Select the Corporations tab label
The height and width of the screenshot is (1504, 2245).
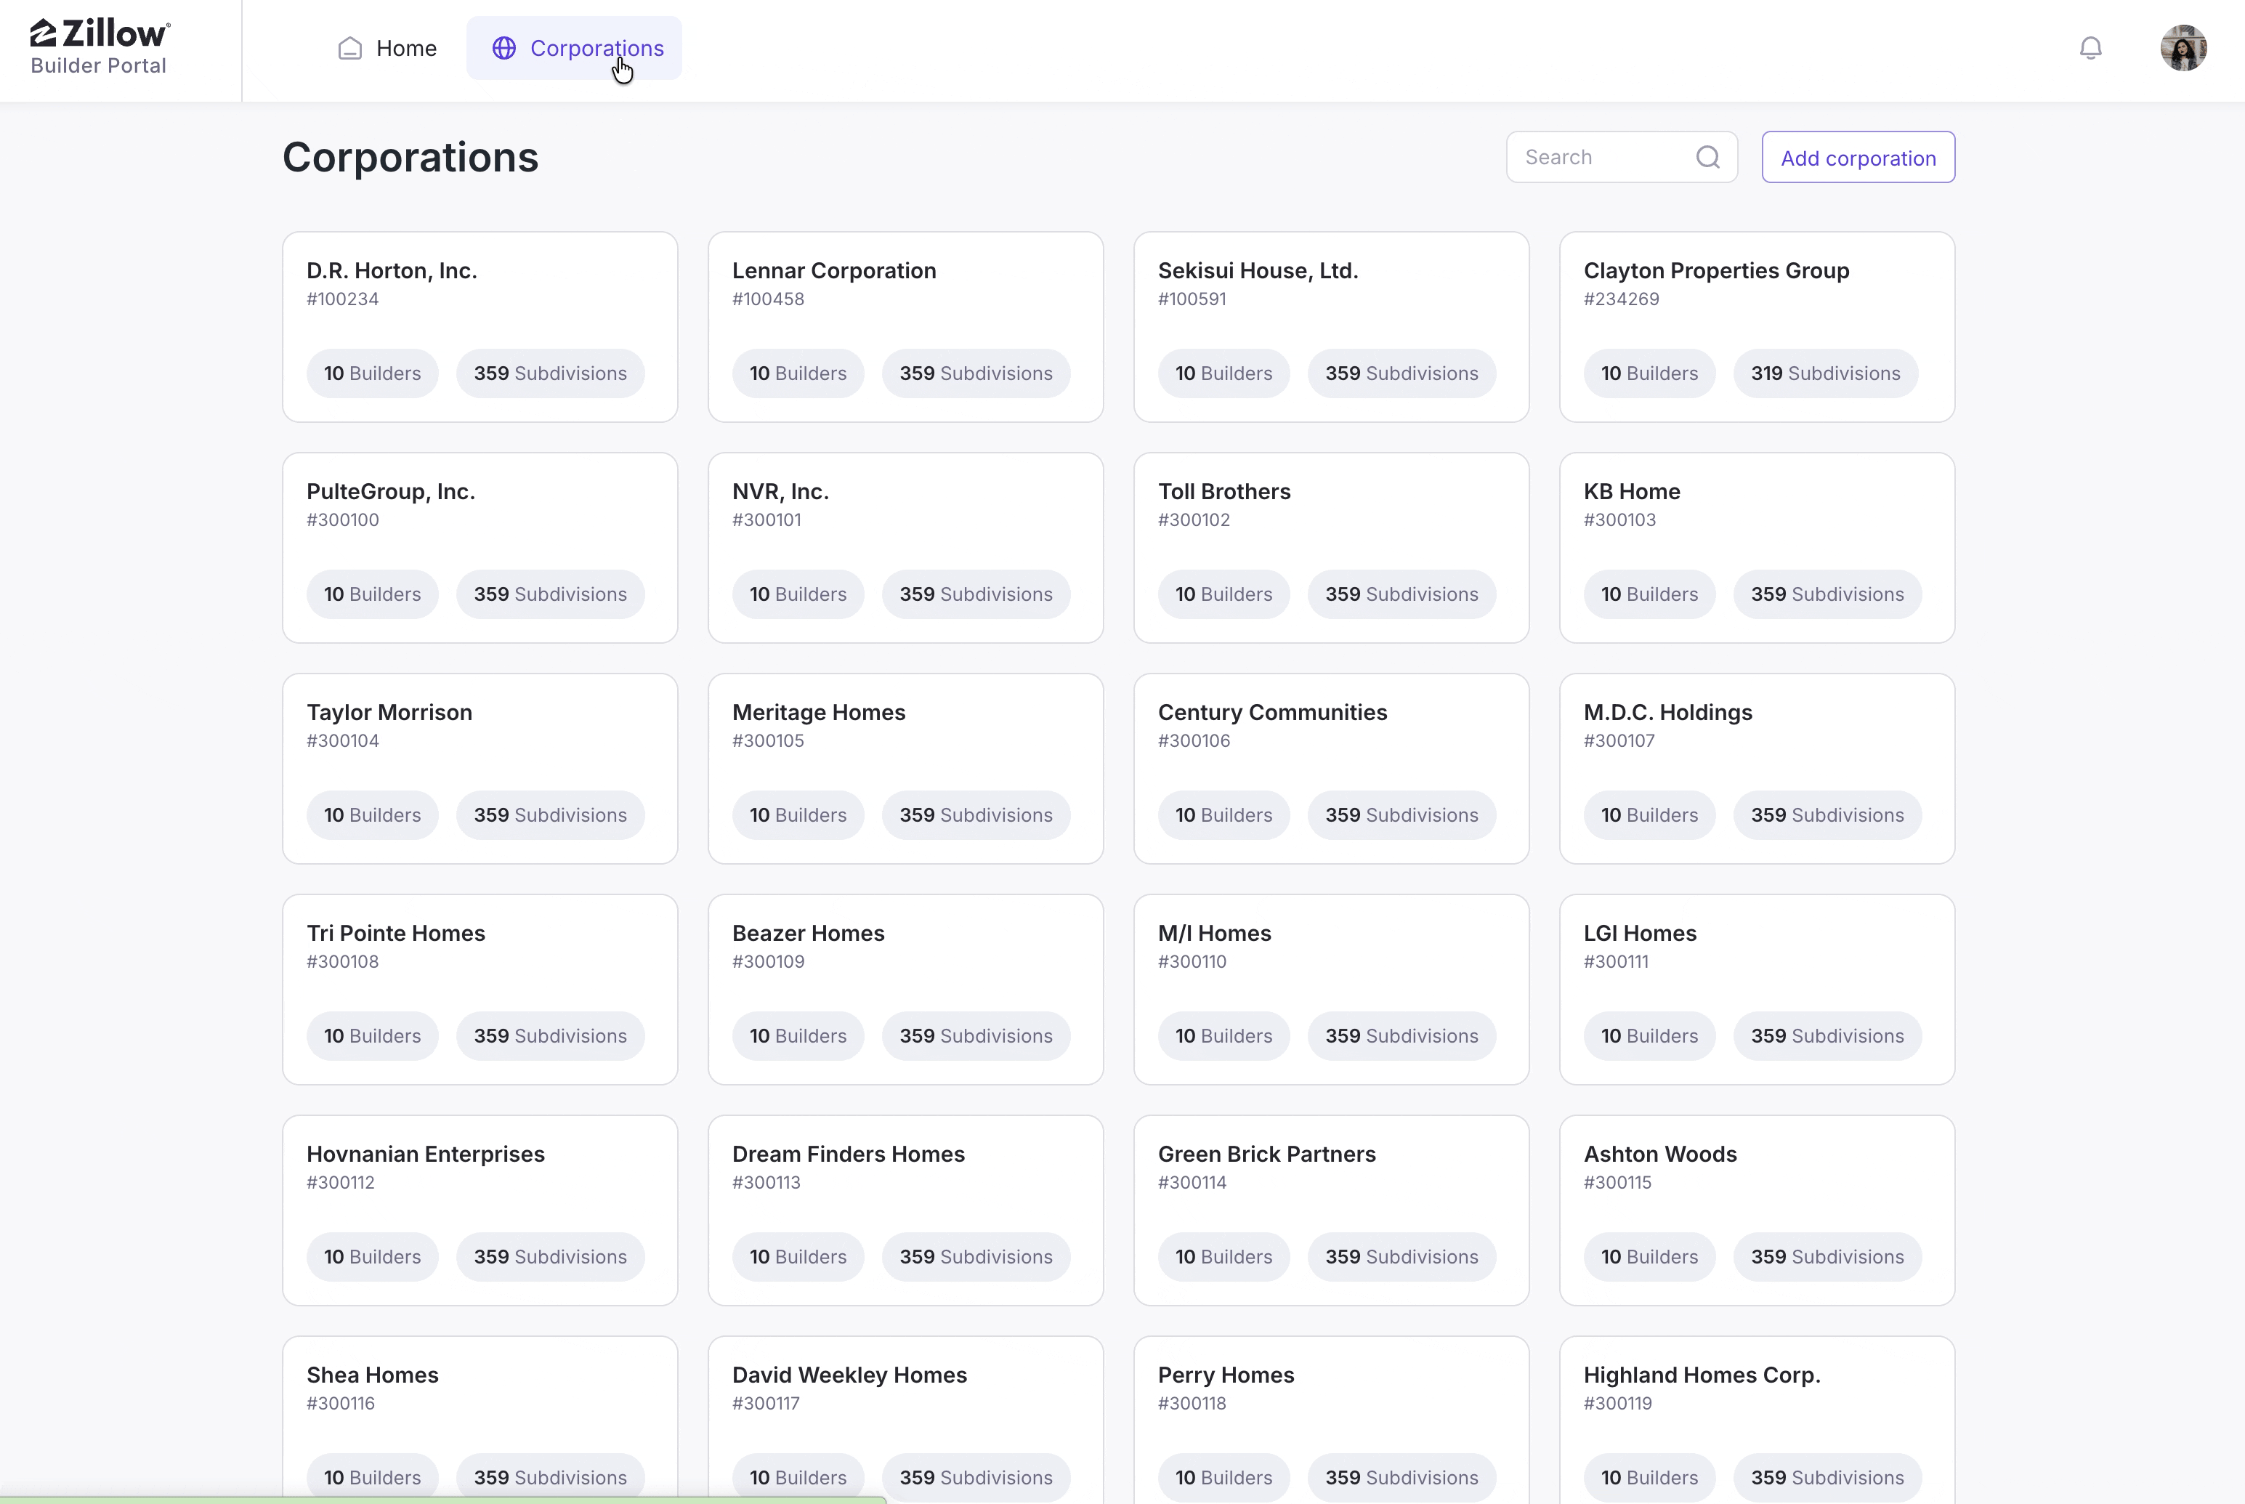tap(596, 48)
